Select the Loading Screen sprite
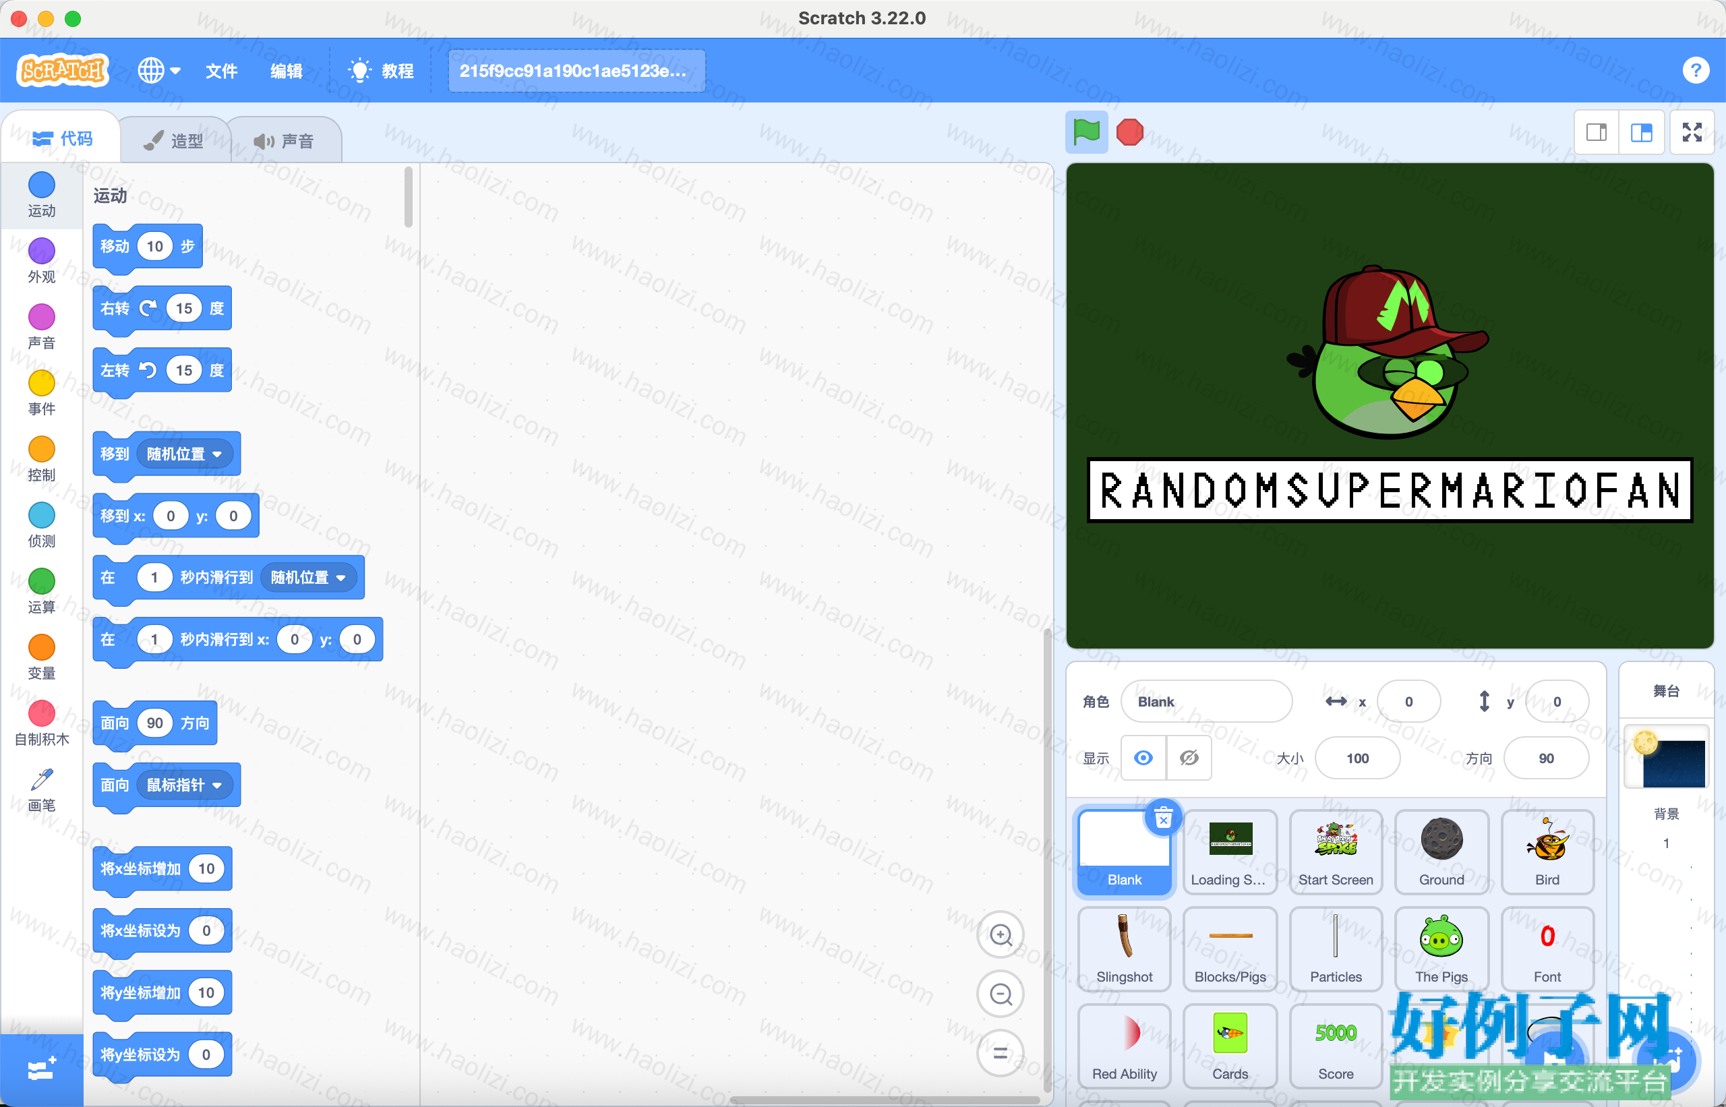The image size is (1726, 1107). tap(1230, 853)
